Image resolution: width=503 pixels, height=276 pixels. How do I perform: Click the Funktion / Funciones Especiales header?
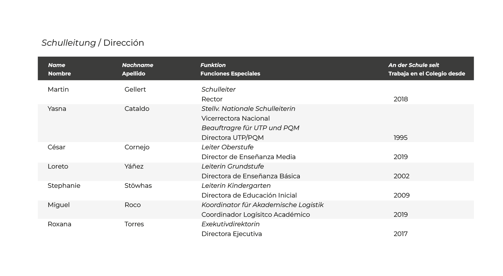coord(230,69)
